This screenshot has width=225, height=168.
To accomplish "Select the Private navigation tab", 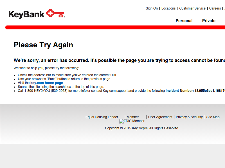I will coord(209,21).
